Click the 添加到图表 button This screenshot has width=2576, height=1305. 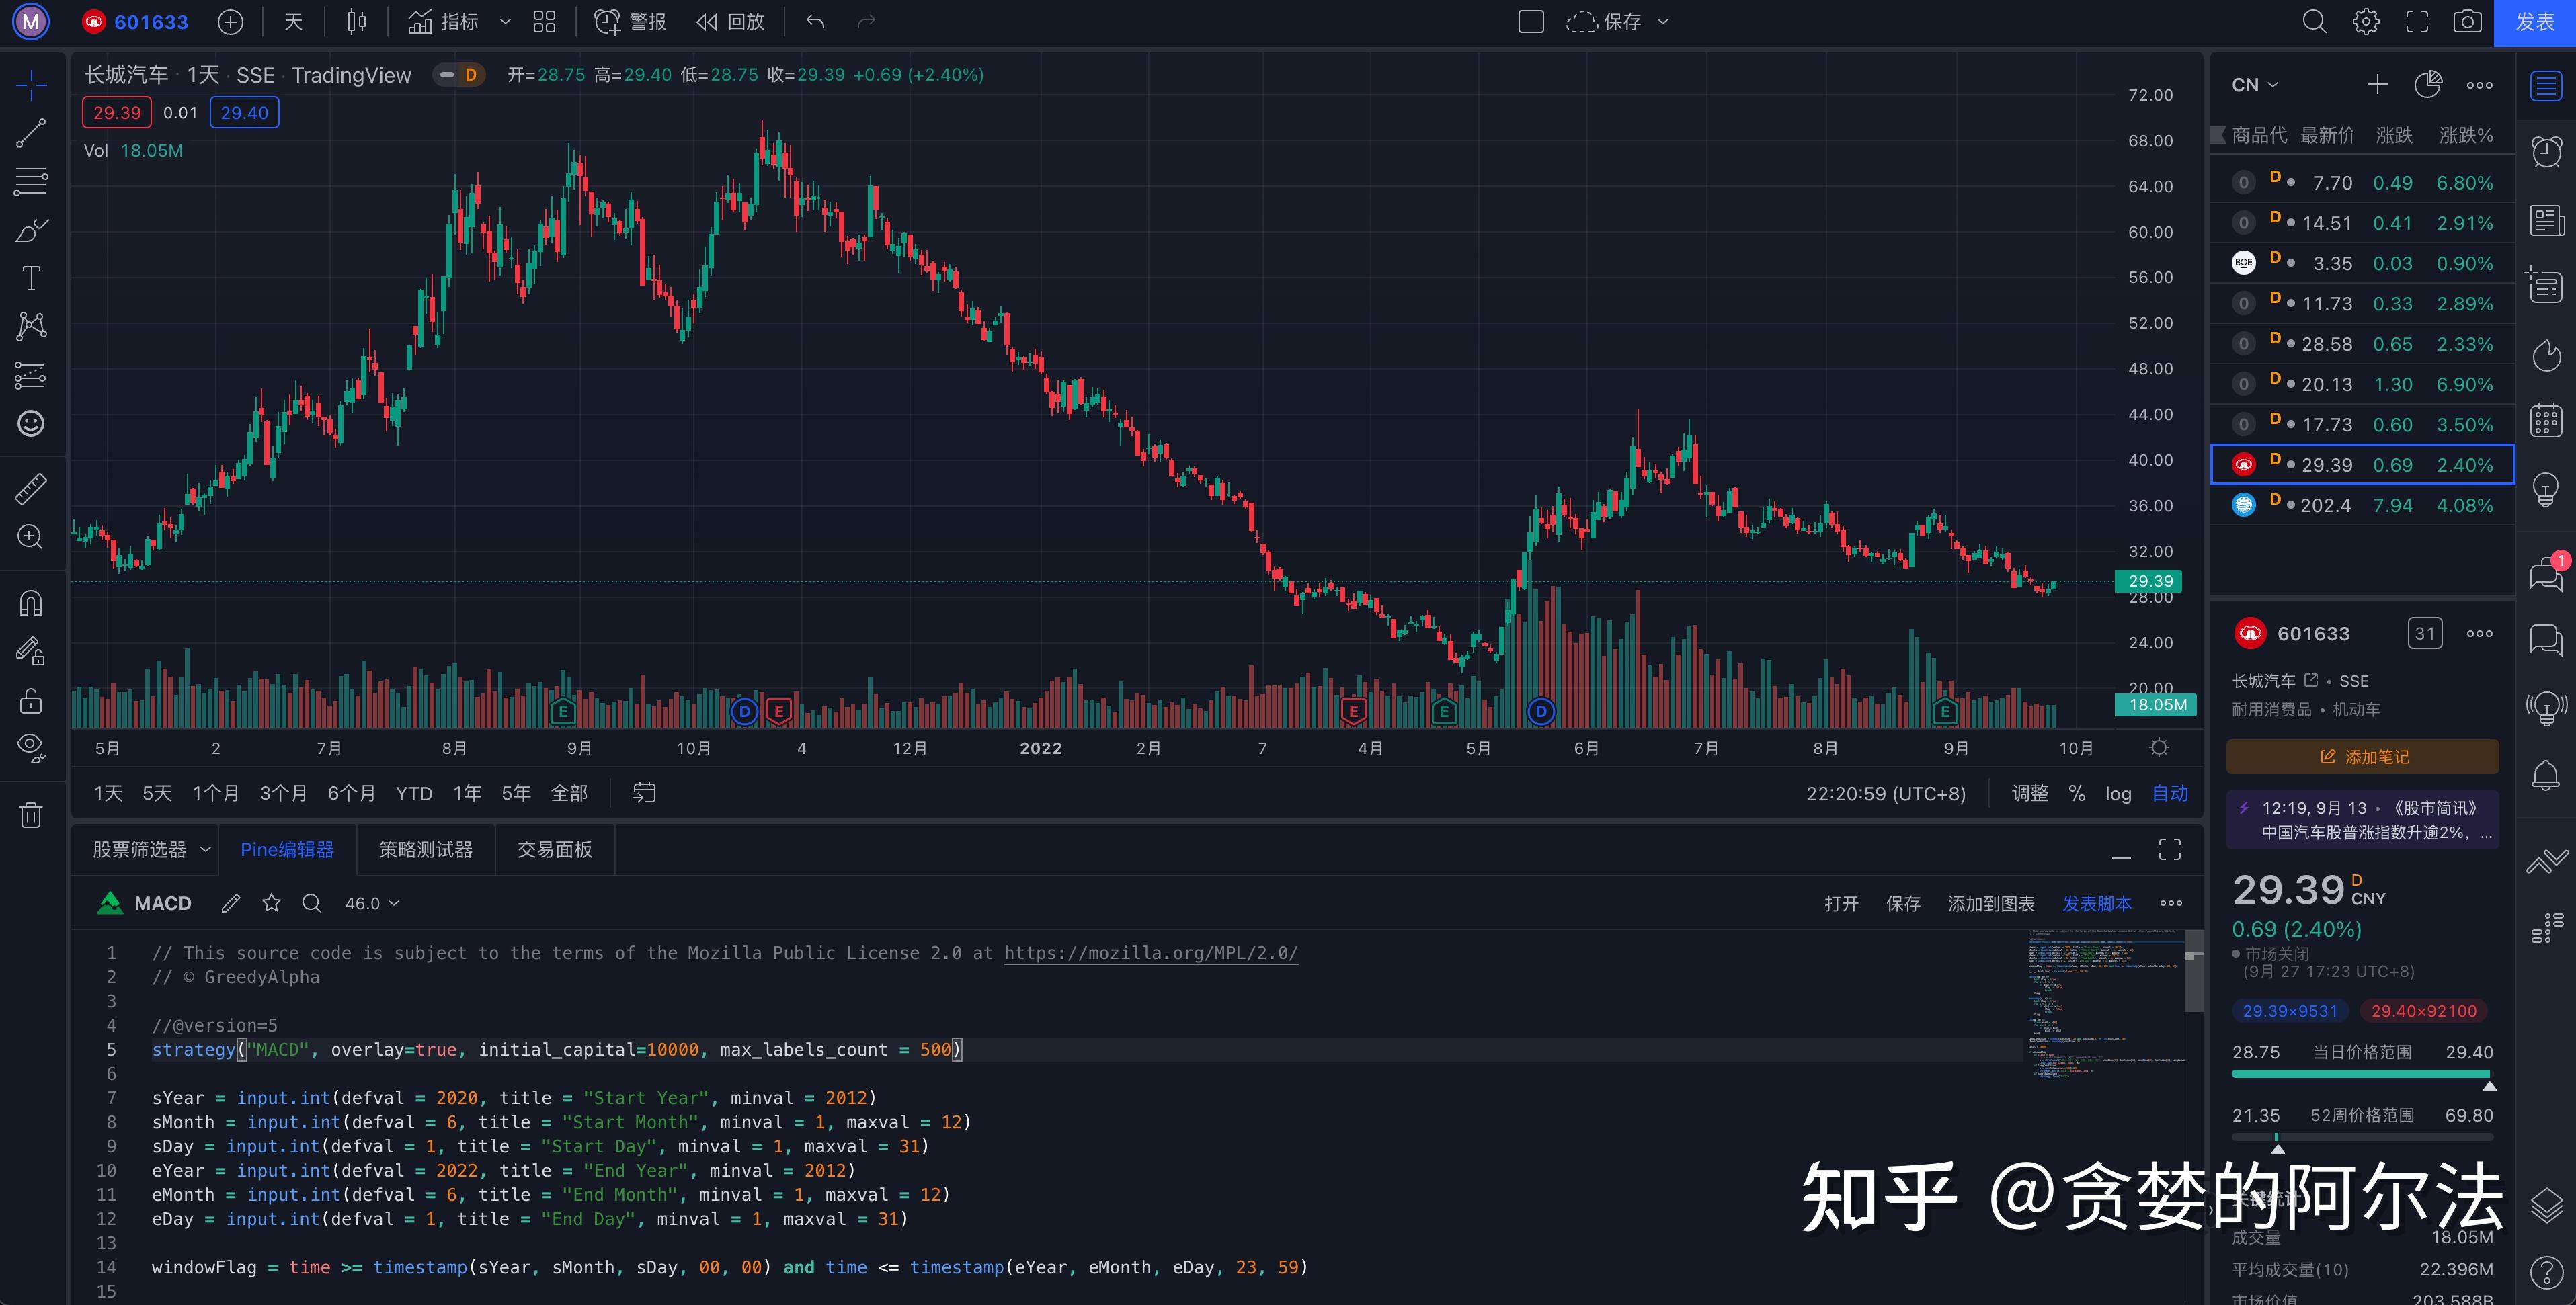[1990, 904]
